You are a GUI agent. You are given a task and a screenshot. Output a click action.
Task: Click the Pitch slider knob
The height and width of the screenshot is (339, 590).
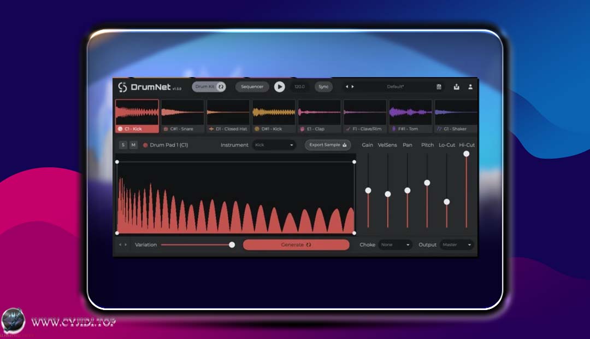click(x=427, y=183)
